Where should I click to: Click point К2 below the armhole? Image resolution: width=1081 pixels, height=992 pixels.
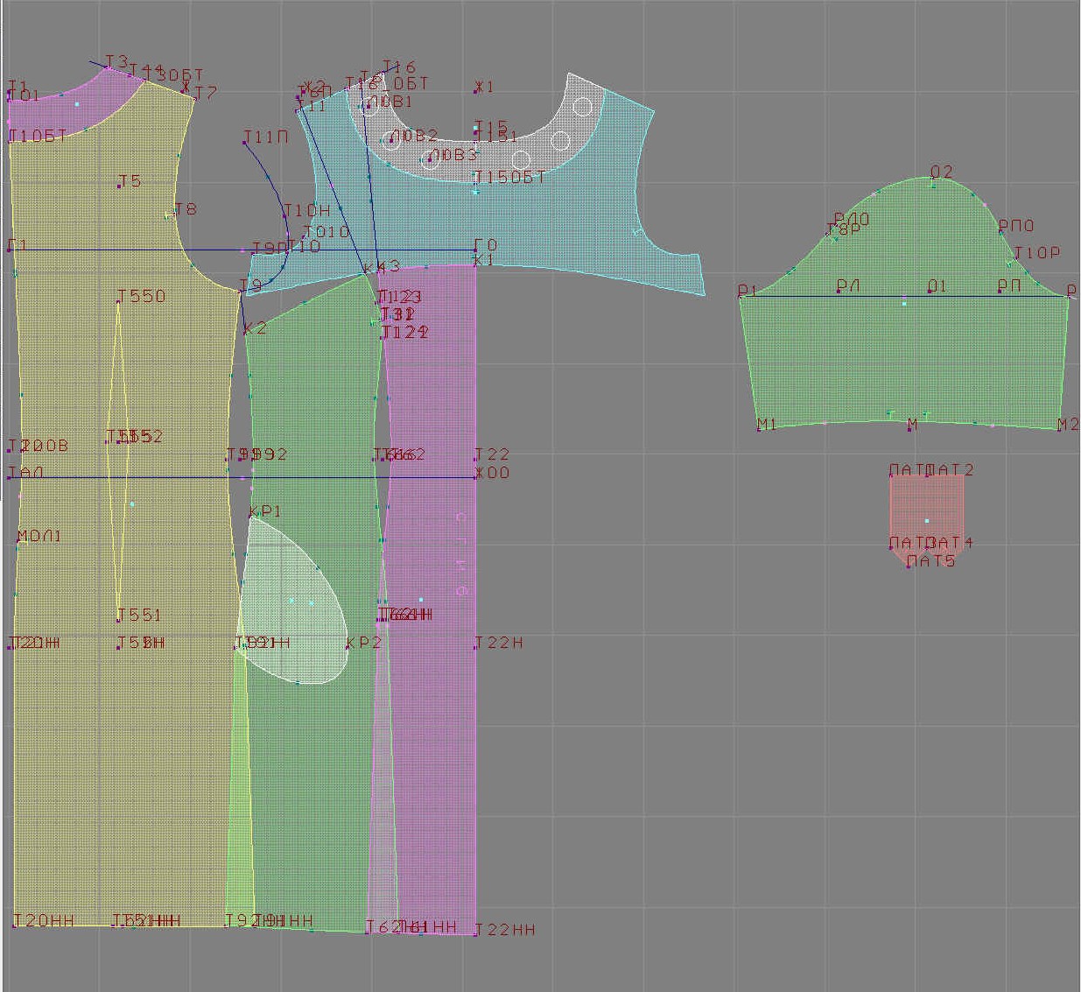[x=245, y=333]
